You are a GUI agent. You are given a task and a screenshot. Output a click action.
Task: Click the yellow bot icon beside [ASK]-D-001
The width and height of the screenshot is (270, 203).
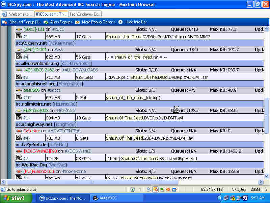[19, 50]
